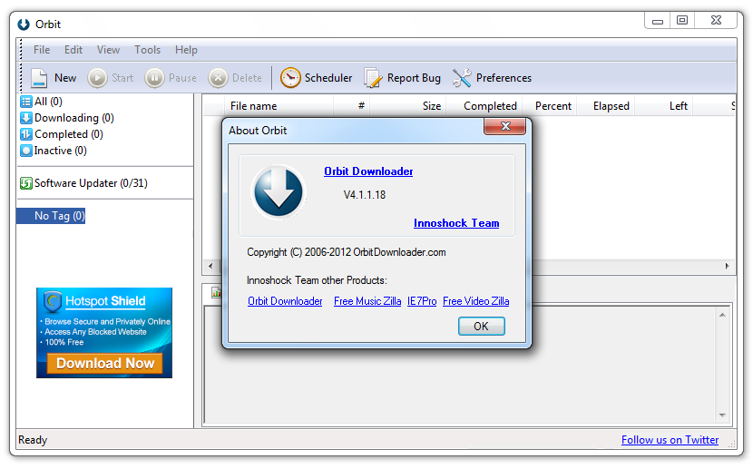Sort by Completed column header
The image size is (753, 469).
(490, 106)
